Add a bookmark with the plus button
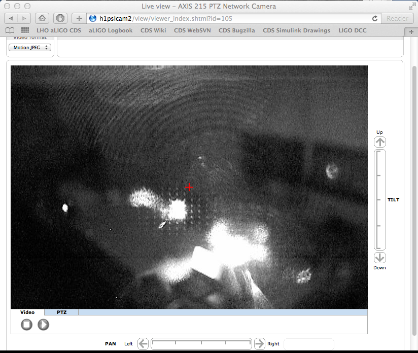The width and height of the screenshot is (418, 353). tap(79, 18)
